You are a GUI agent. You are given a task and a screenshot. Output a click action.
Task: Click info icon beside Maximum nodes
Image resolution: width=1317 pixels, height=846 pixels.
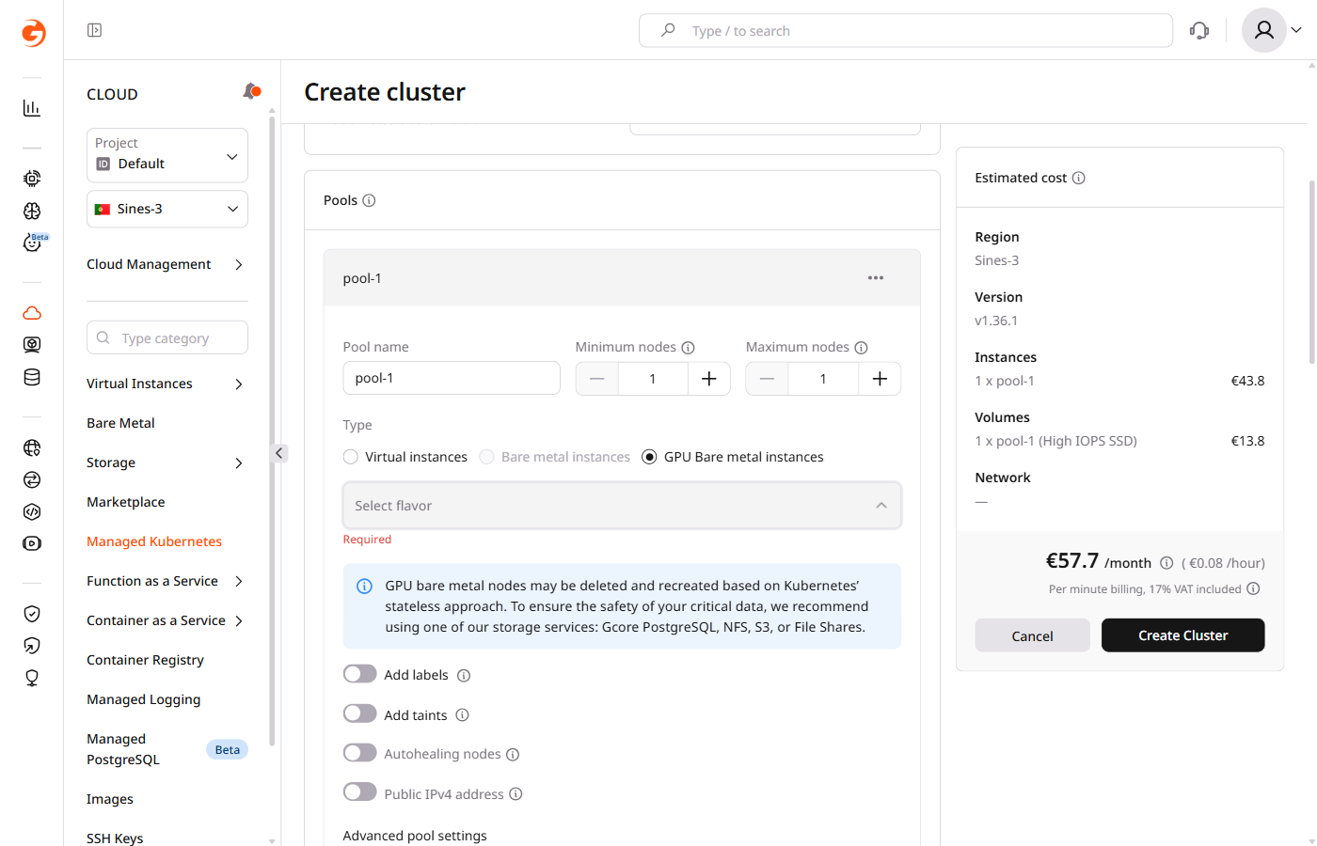click(x=861, y=348)
